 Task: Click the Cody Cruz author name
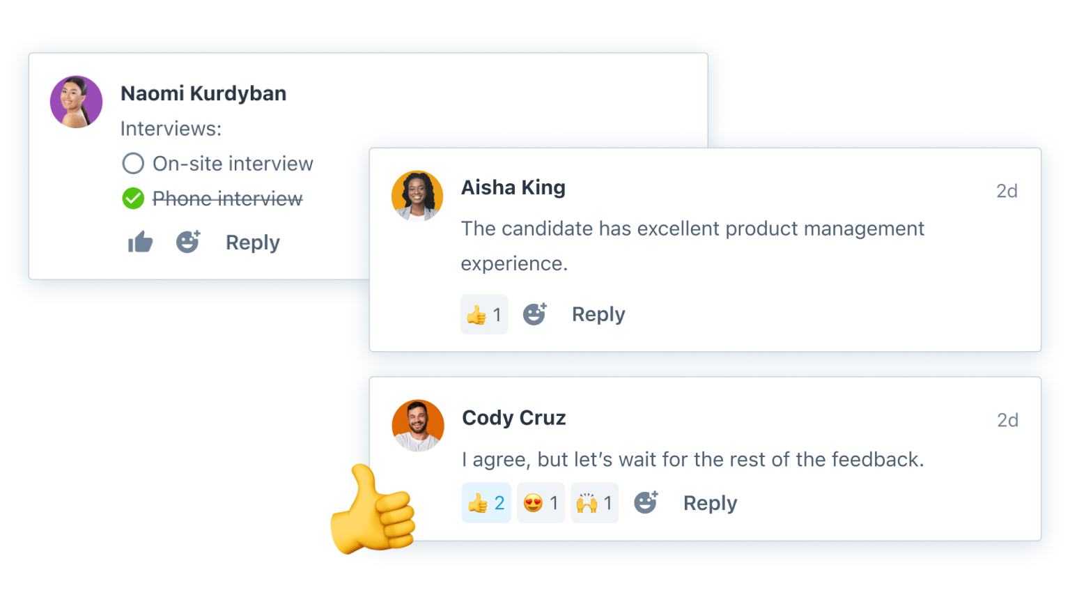click(x=514, y=417)
